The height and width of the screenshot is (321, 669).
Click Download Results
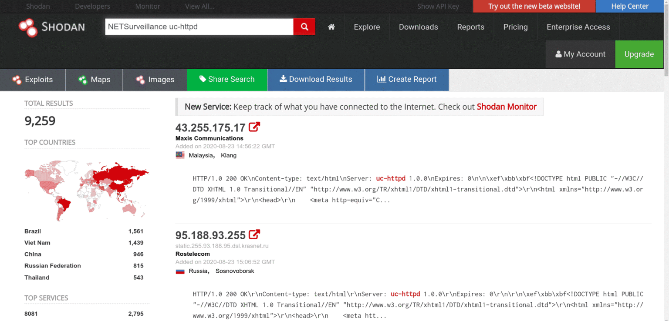(x=316, y=80)
